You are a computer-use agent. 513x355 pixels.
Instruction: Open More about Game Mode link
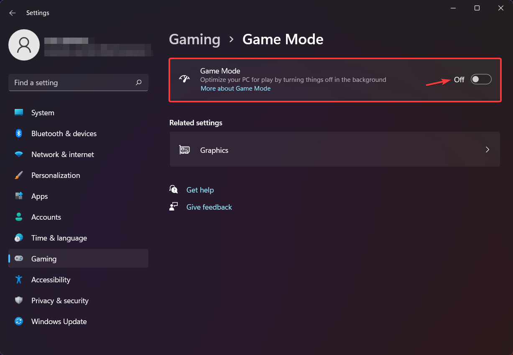pyautogui.click(x=235, y=88)
